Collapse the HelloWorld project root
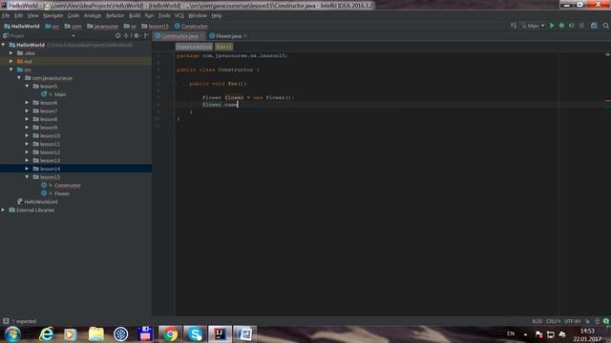The width and height of the screenshot is (611, 343). click(4, 45)
